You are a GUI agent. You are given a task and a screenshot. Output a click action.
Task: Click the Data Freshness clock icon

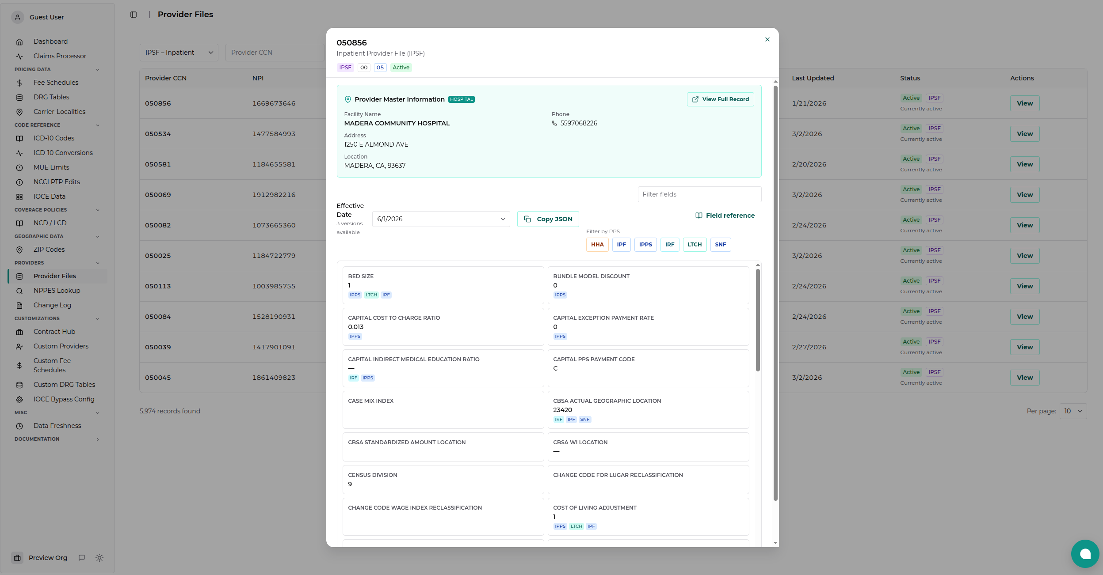point(19,426)
